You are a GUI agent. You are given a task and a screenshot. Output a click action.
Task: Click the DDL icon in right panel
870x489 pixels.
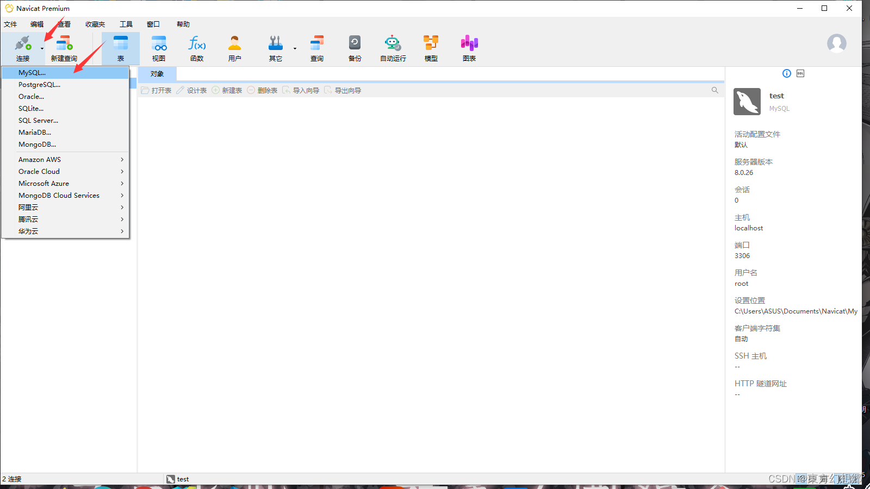800,73
